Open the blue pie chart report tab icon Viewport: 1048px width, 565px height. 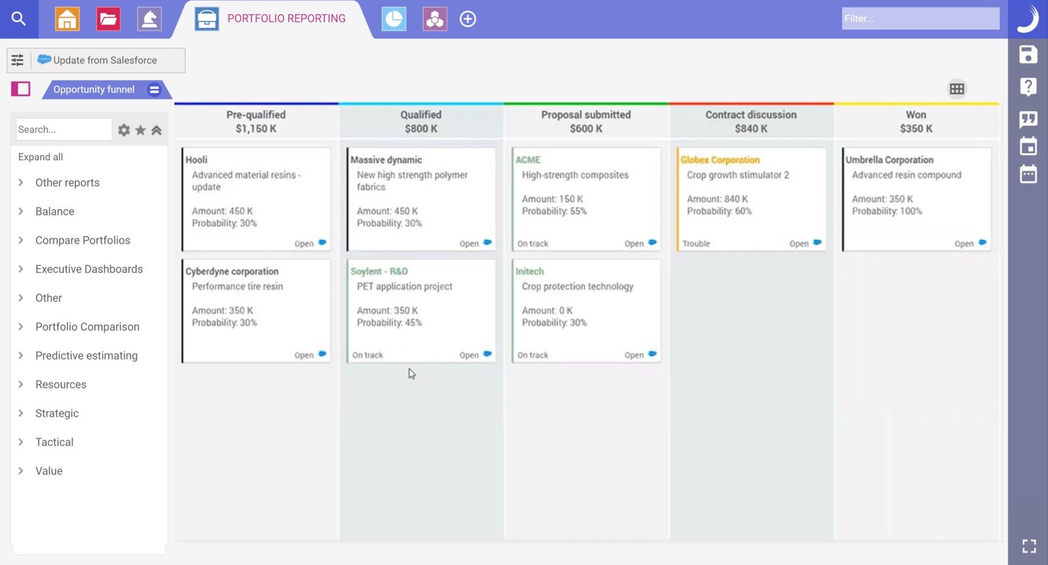pyautogui.click(x=393, y=18)
